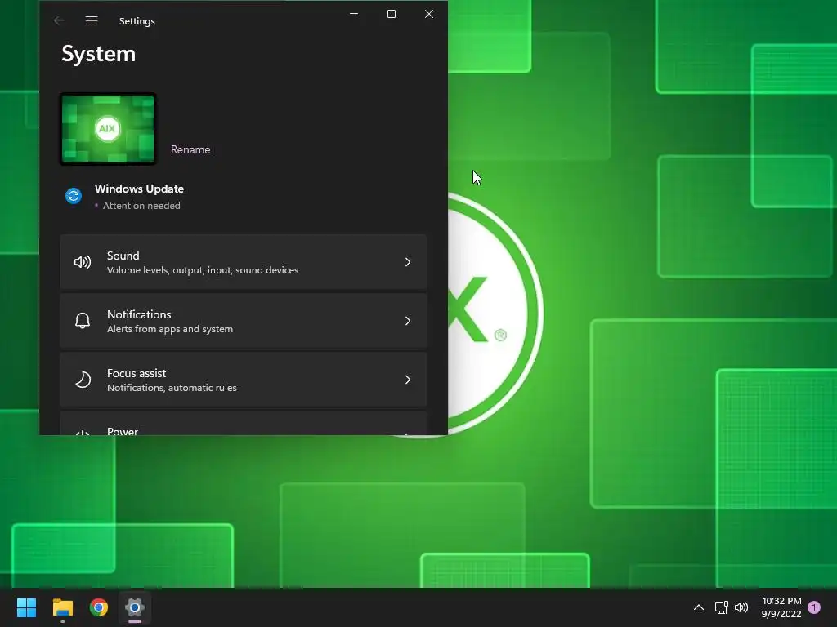Click the Windows Update sync icon

(74, 196)
